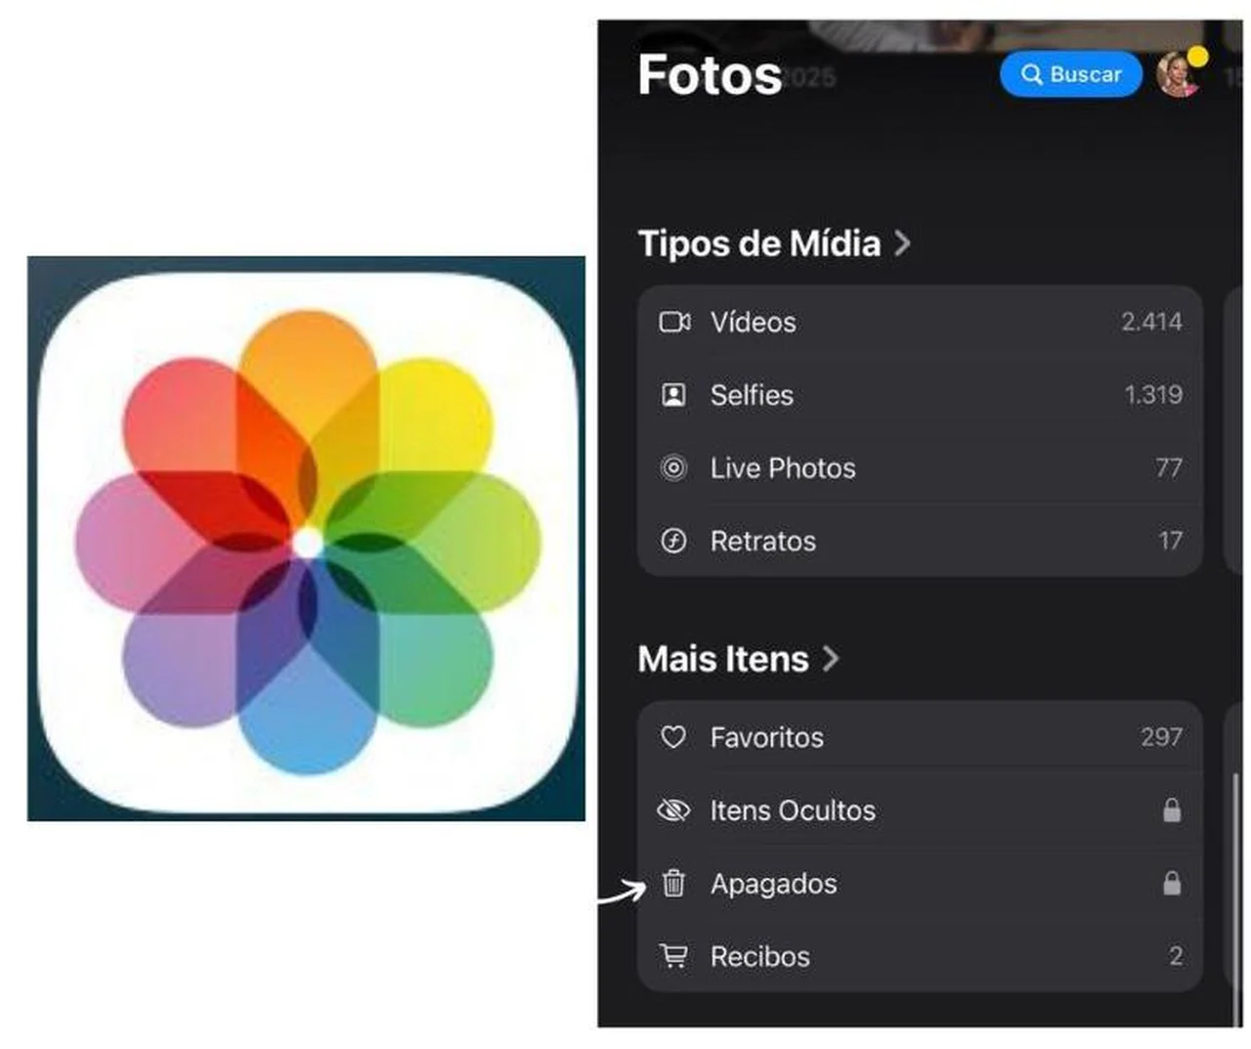The height and width of the screenshot is (1049, 1251).
Task: Tap the Live Photos concentric circles icon
Action: pyautogui.click(x=673, y=468)
